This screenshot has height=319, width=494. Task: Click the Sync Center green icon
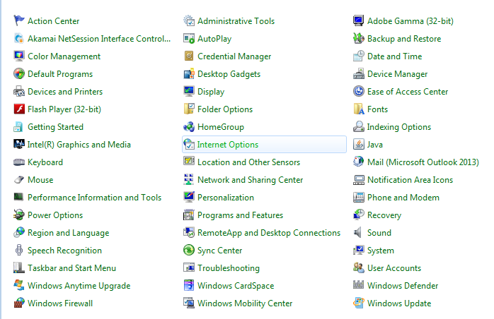189,250
